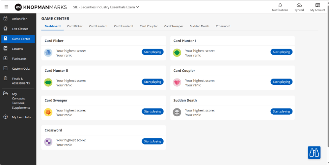Click the Key Concepts folder icon
Viewport: 329px width, 165px height.
click(x=6, y=94)
